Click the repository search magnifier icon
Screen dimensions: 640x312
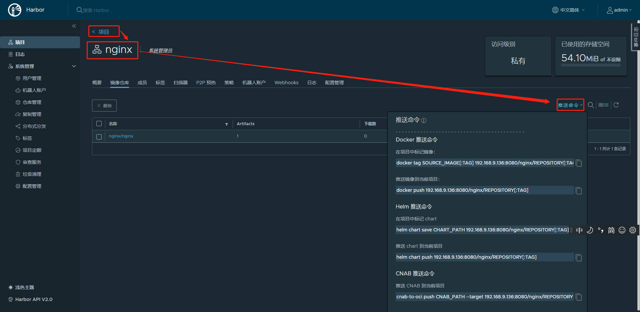pyautogui.click(x=591, y=105)
